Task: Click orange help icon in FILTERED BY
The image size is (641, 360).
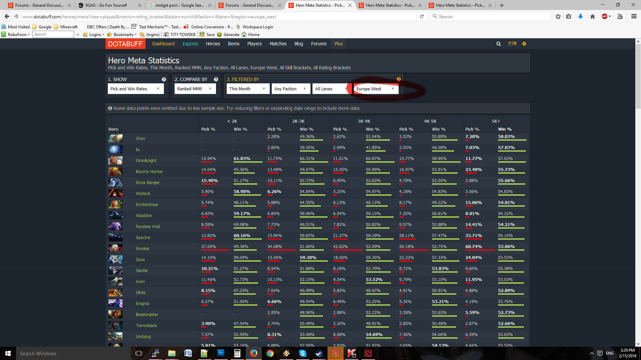Action: pyautogui.click(x=399, y=79)
